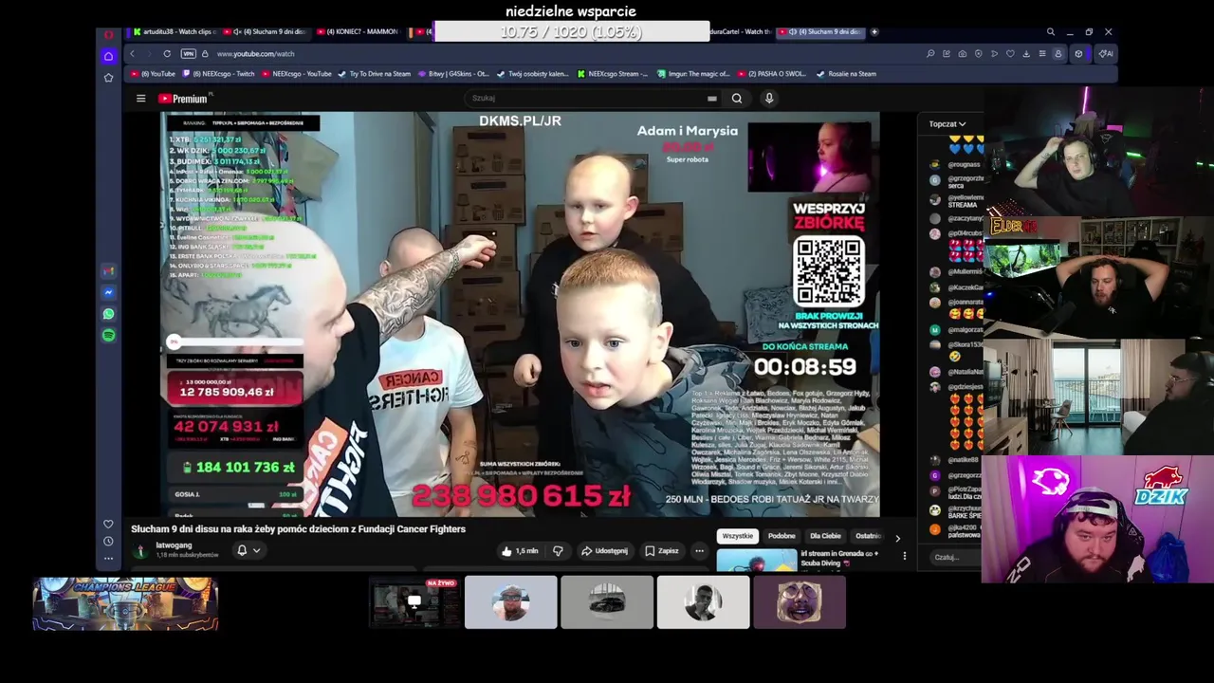The image size is (1214, 683).
Task: Open the YouTube hamburger guide menu
Action: (x=140, y=99)
